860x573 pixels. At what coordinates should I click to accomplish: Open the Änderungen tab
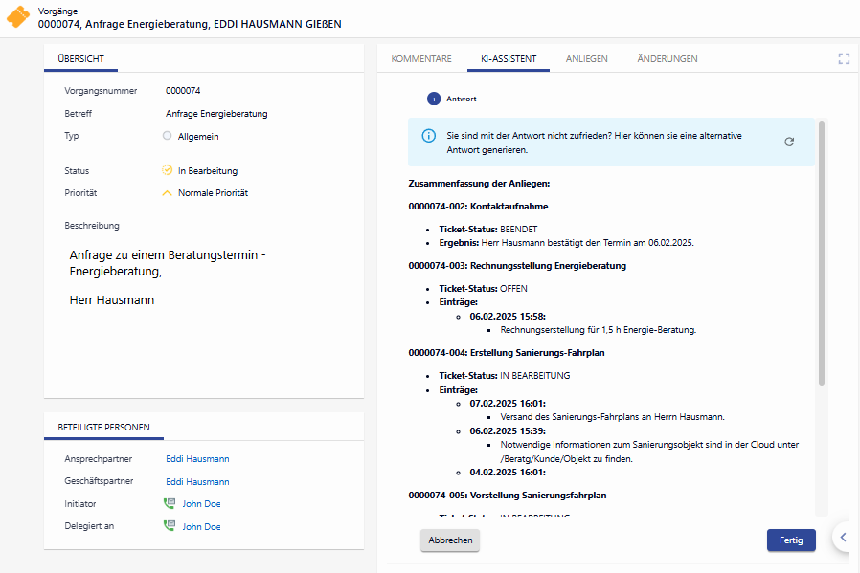pyautogui.click(x=667, y=59)
